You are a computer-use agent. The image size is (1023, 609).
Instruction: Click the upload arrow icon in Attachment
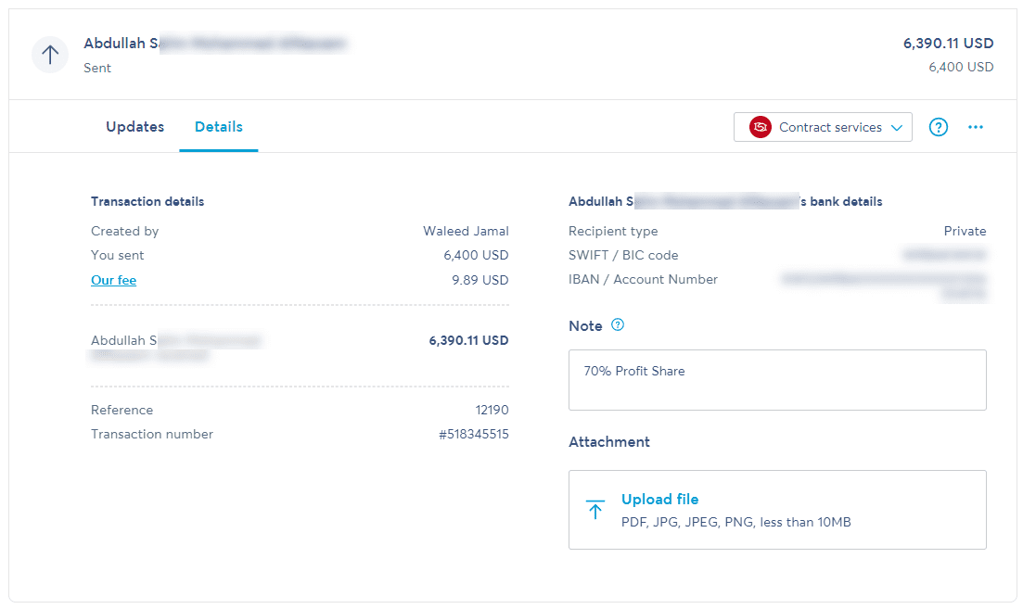595,510
